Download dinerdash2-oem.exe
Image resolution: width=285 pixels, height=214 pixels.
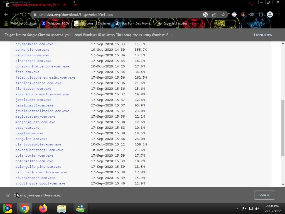tap(33, 61)
